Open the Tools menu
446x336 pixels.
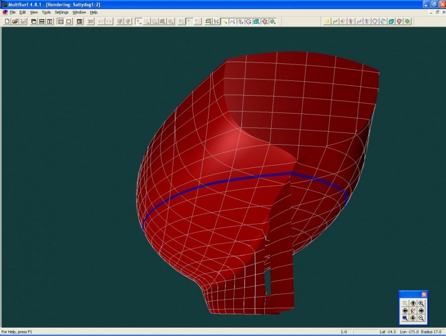tap(46, 12)
